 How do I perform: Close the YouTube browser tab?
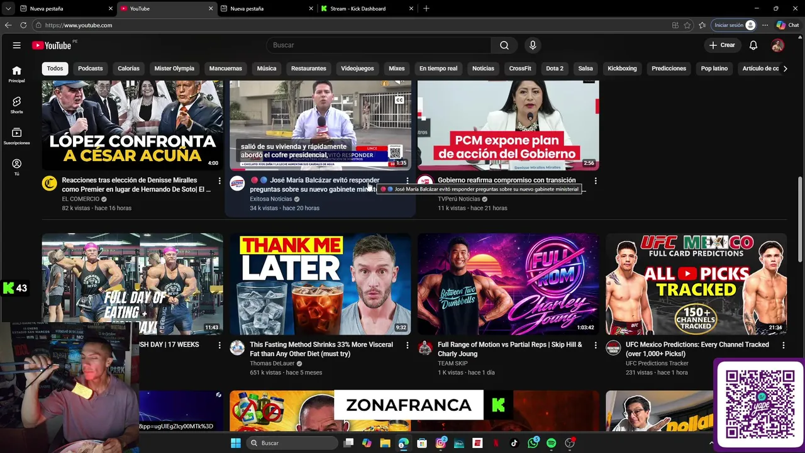tap(211, 8)
